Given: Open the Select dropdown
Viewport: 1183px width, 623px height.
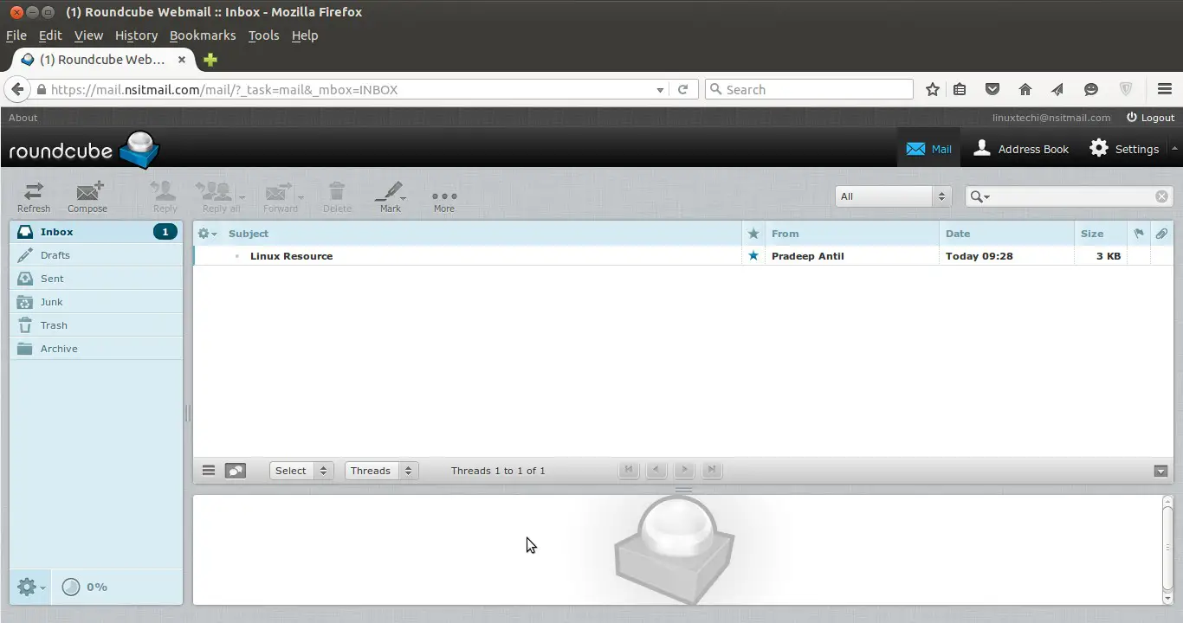Looking at the screenshot, I should tap(301, 471).
